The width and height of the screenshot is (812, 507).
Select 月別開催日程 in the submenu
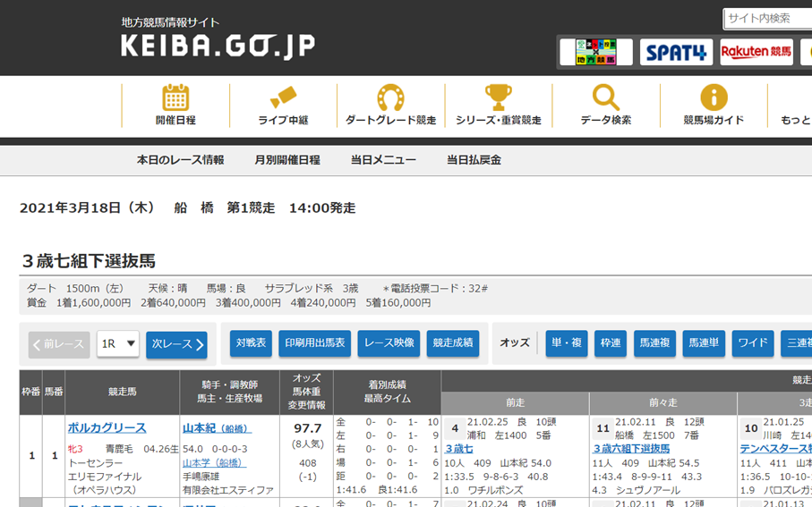coord(286,160)
